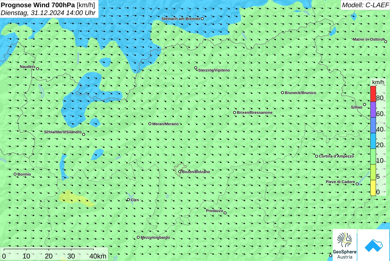
Task: Click the Matrei in Osttirol marker circle
Action: coord(386,42)
